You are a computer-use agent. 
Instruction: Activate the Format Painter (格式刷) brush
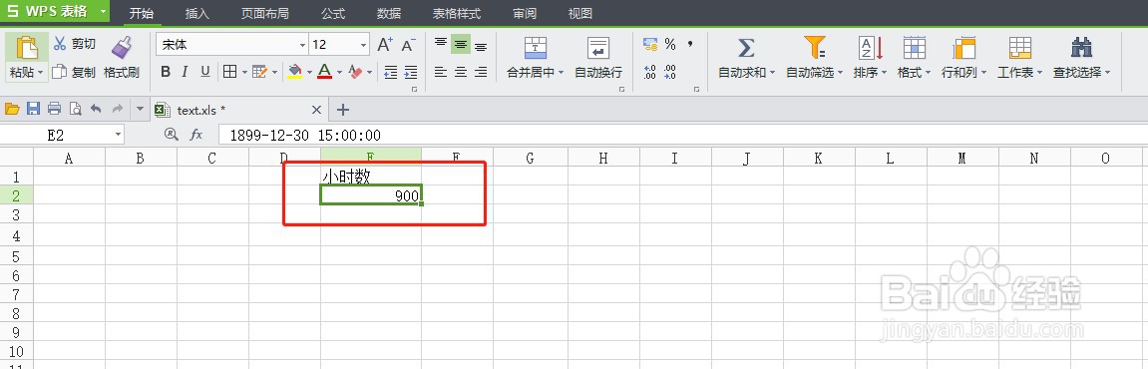click(122, 57)
